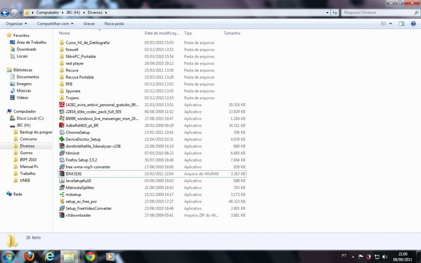Open Firefox from the taskbar

[29, 256]
